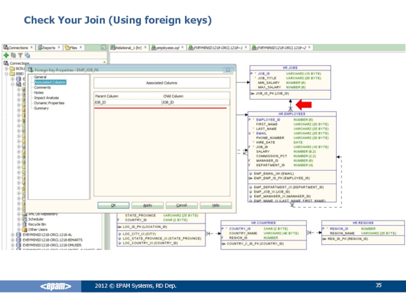Select Dynamic Properties in the dialog tree

[49, 103]
